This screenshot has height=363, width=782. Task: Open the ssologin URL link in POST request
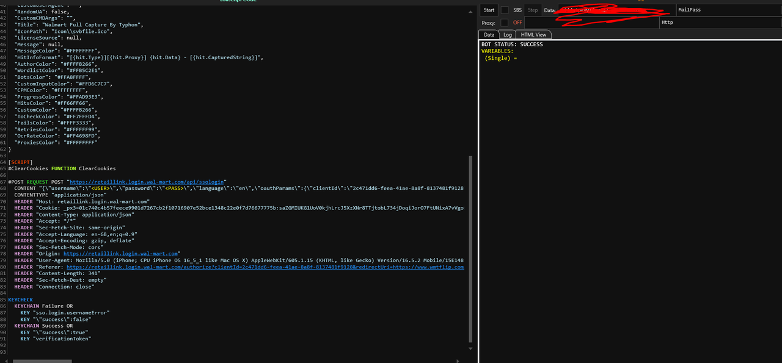click(148, 182)
